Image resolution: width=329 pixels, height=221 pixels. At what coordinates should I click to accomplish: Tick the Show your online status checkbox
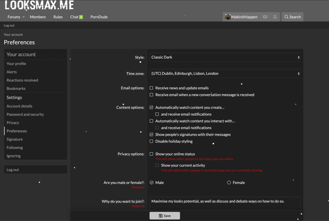tap(151, 154)
